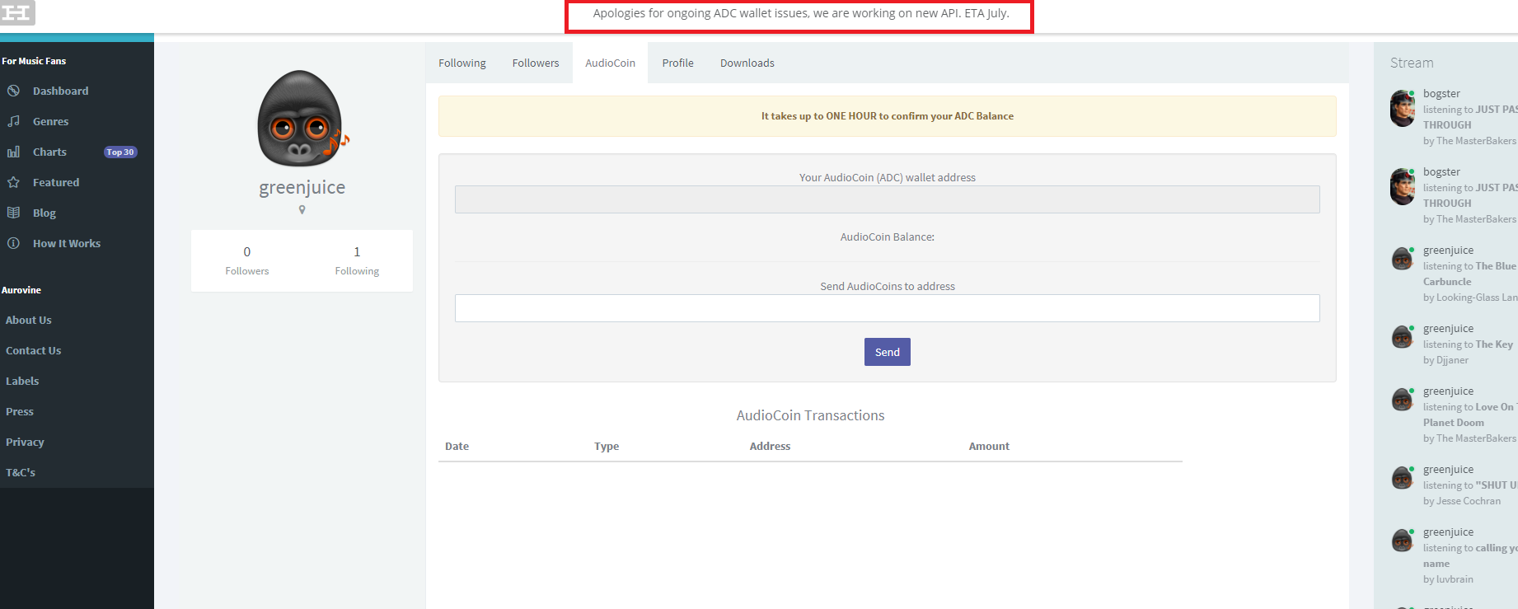Screen dimensions: 1518x609
Task: Open Love On Planet Doom track link
Action: (x=1469, y=415)
